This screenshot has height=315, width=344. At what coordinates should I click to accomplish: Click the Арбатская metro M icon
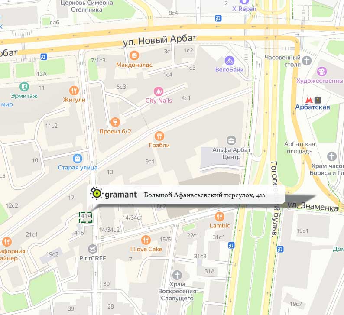coord(309,100)
